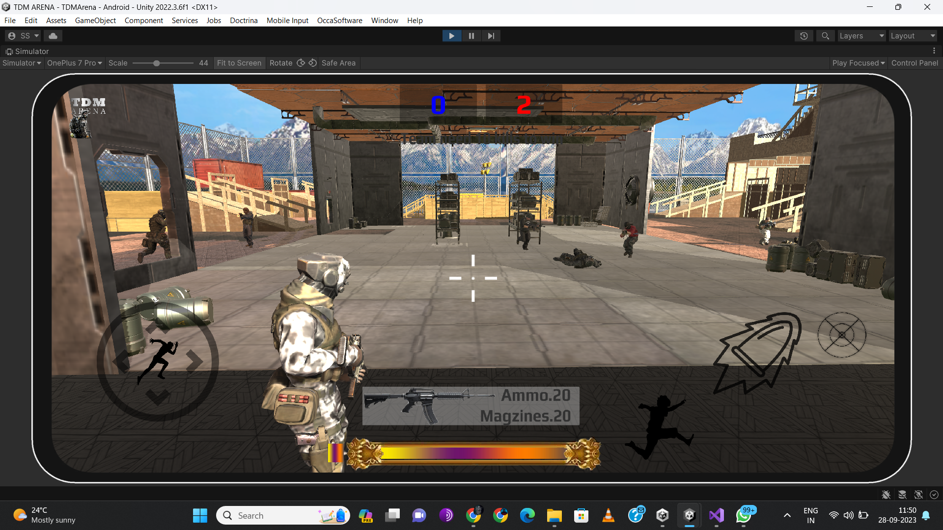Image resolution: width=943 pixels, height=530 pixels.
Task: Open the GameObject menu
Action: (x=95, y=21)
